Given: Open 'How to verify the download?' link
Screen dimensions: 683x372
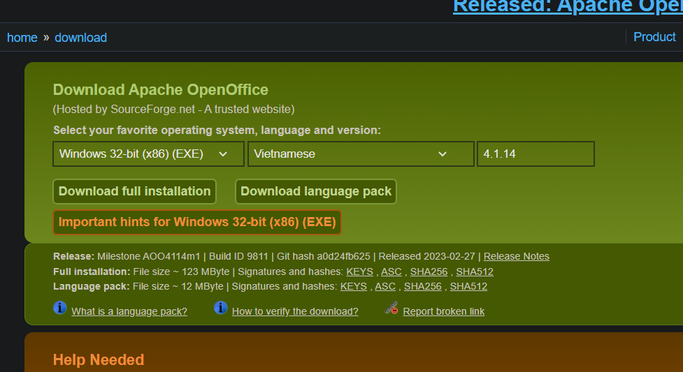Looking at the screenshot, I should pos(295,311).
